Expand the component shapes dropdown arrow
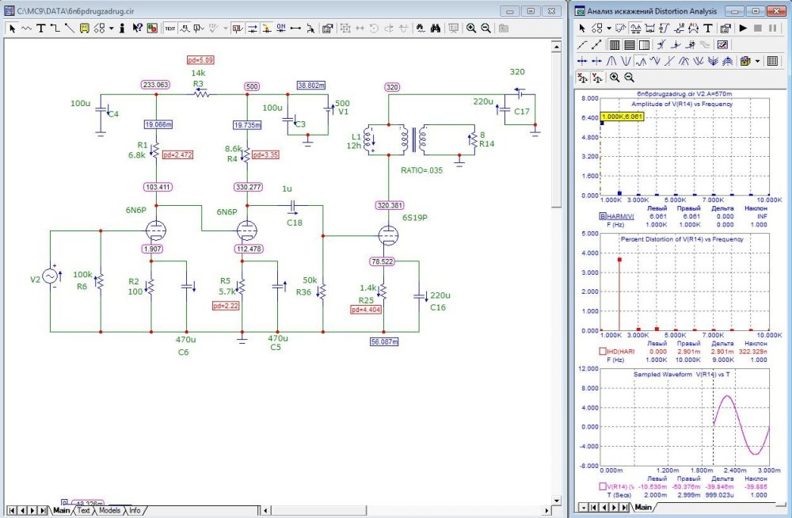 click(112, 28)
